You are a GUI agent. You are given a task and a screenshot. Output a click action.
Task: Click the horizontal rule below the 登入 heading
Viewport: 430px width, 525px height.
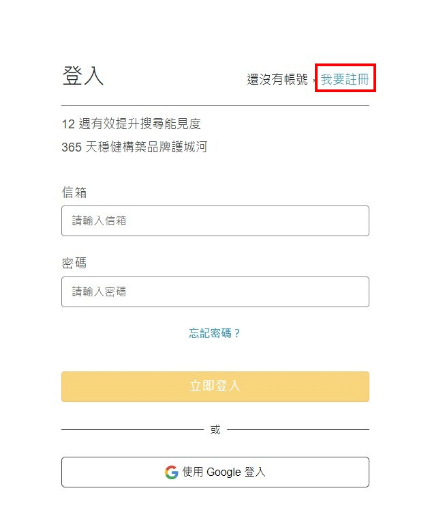coord(215,106)
